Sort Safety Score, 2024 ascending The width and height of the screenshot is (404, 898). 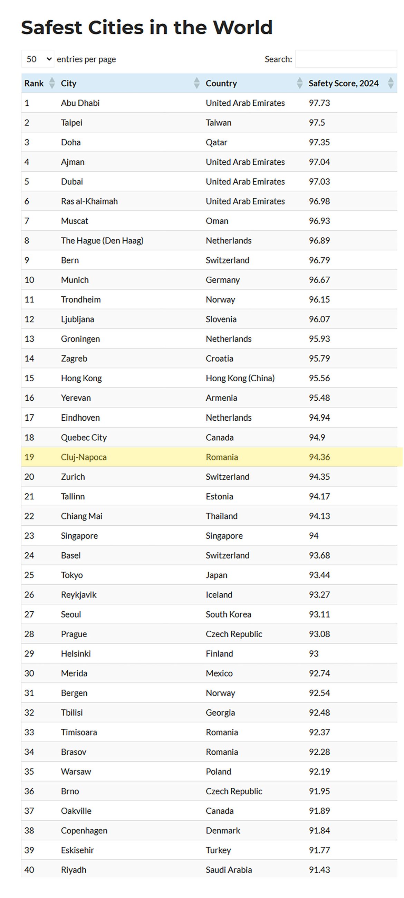click(x=391, y=81)
